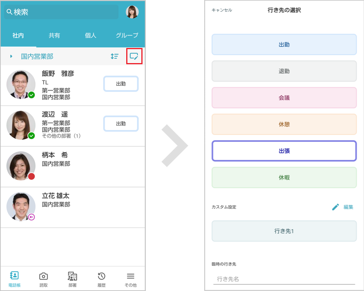The image size is (364, 291).
Task: Click 立花 雄太's purple arrow status badge
Action: [31, 217]
